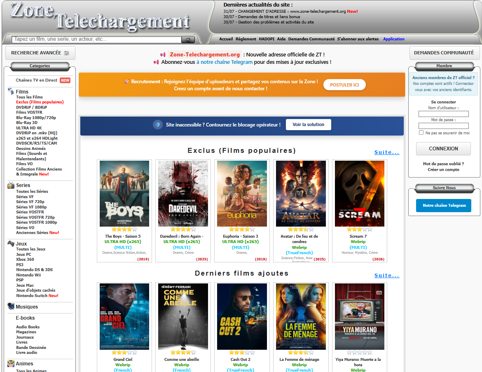
Task: Open the Series TV icon
Action: pyautogui.click(x=11, y=185)
